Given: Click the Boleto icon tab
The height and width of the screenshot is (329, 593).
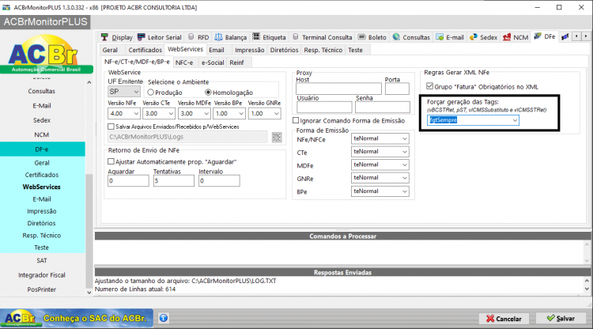Looking at the screenshot, I should (372, 37).
